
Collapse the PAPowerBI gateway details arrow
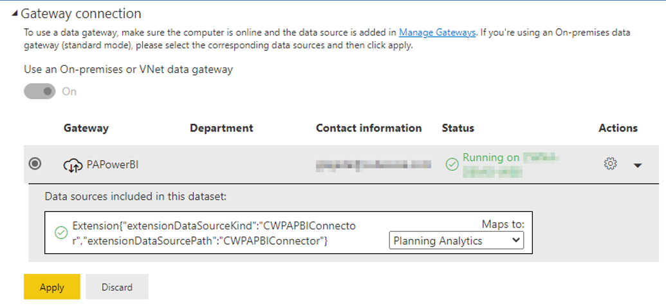[x=638, y=165]
